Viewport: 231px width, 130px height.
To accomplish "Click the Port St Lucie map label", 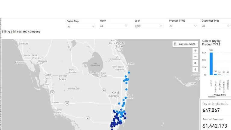I will click(x=120, y=45).
